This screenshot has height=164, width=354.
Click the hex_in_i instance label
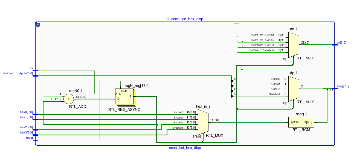point(203,106)
